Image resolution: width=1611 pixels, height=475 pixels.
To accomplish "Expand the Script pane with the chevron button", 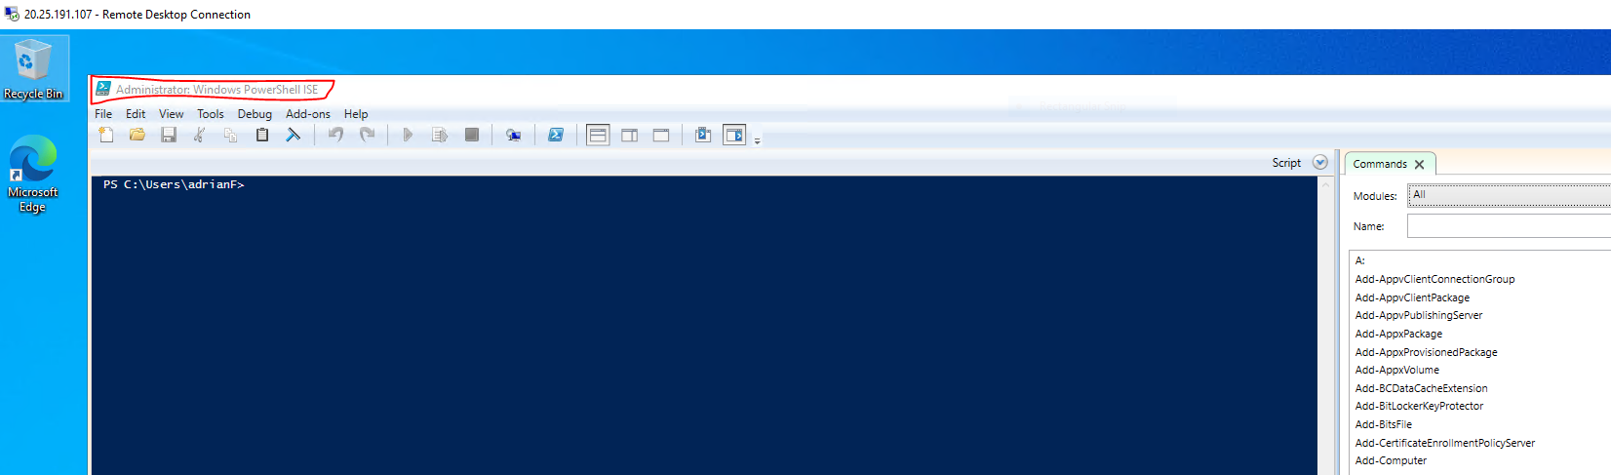I will tap(1320, 163).
